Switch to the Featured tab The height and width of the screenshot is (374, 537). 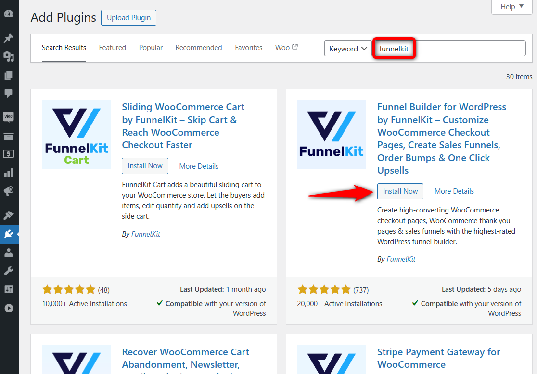point(112,48)
